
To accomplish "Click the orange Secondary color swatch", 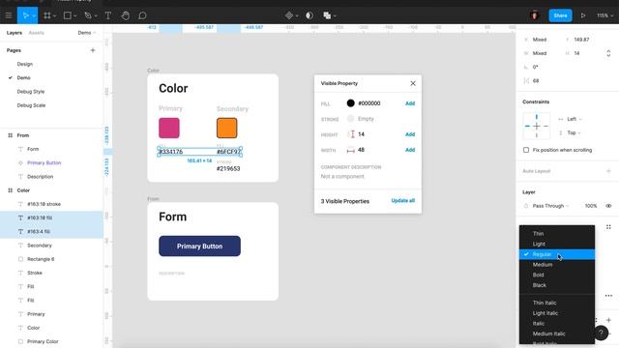I will coord(227,128).
